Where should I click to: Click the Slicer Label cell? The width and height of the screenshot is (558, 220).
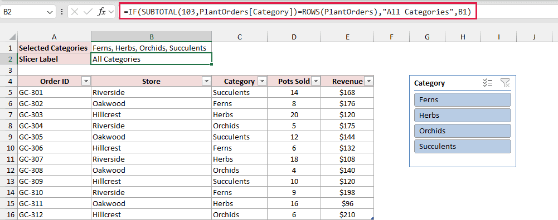tap(54, 59)
